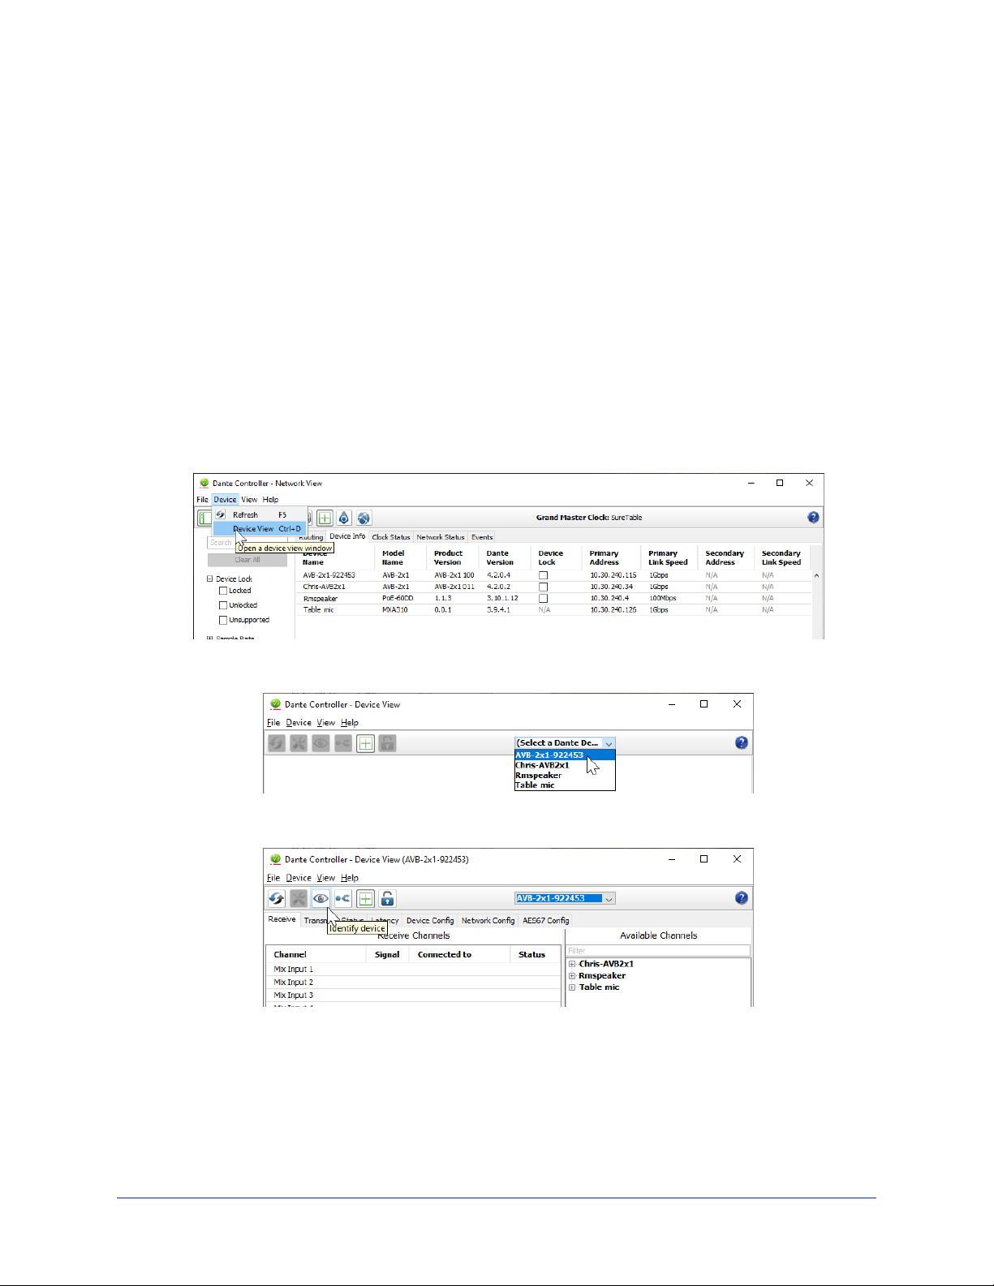Select the Receive tab

click(x=282, y=920)
